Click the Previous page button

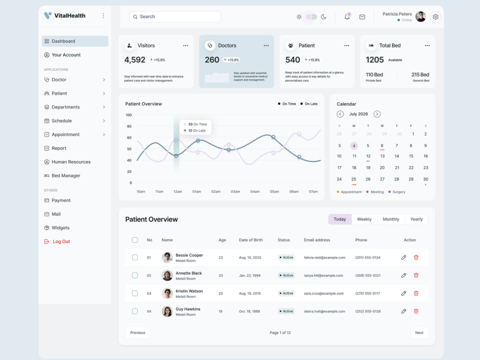[138, 333]
